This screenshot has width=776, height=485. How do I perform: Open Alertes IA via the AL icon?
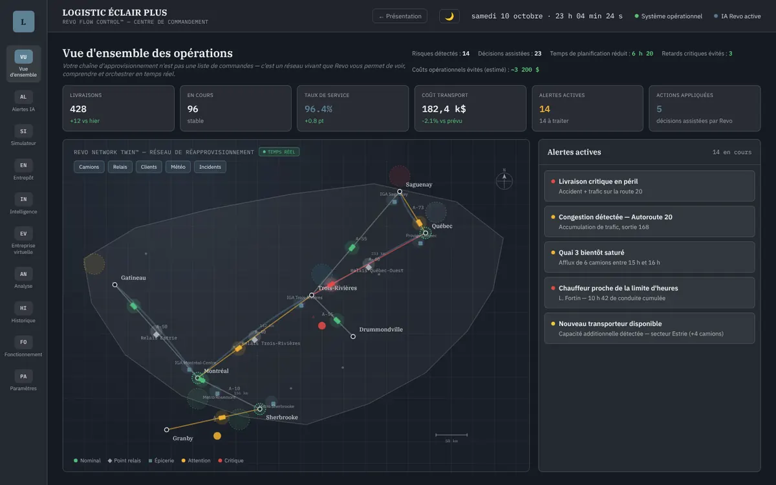click(x=23, y=96)
